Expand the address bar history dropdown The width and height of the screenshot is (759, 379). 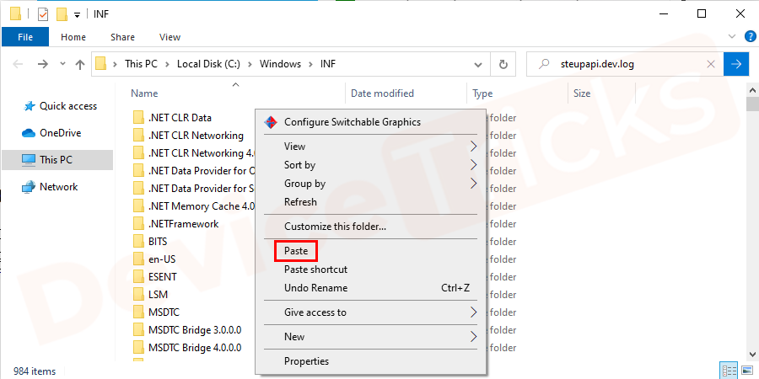478,64
